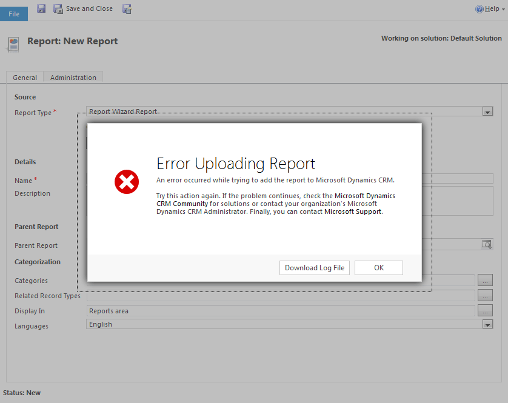Click the Related Record Types label
The image size is (508, 403).
coord(47,296)
